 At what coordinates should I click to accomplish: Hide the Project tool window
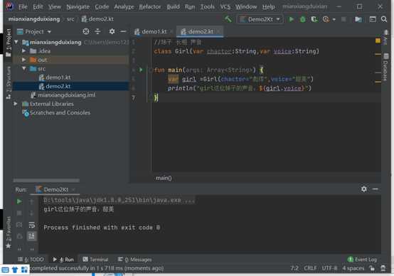tap(123, 31)
